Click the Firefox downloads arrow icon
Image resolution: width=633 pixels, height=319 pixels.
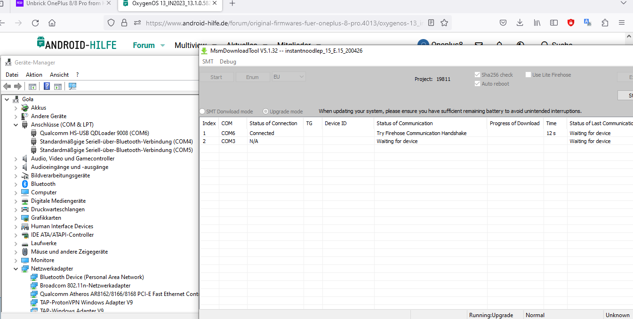520,23
